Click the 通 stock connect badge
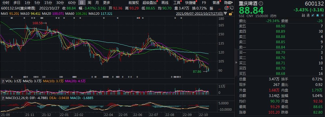Viewport: 325px width, 117px height. tap(308, 16)
